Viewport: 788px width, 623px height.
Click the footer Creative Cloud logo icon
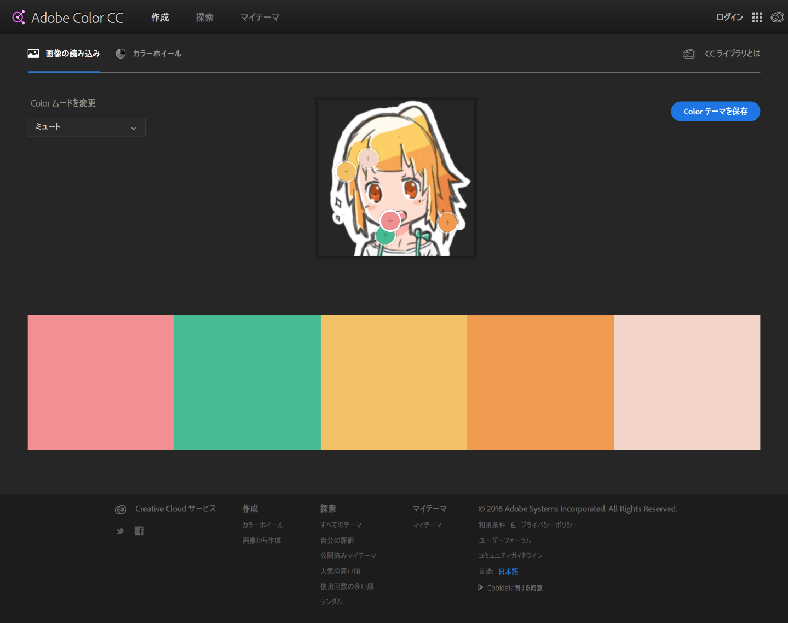[120, 509]
